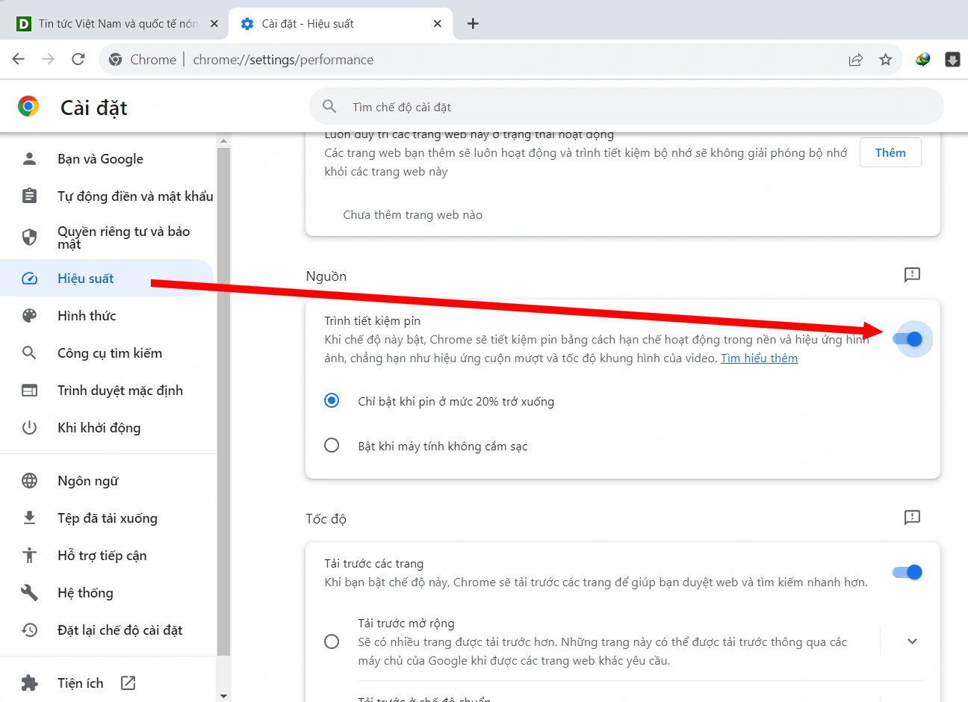The height and width of the screenshot is (702, 968).
Task: Click the Tốc độ section heading
Action: (326, 519)
